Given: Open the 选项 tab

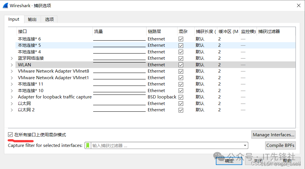Looking at the screenshot, I should coord(49,19).
